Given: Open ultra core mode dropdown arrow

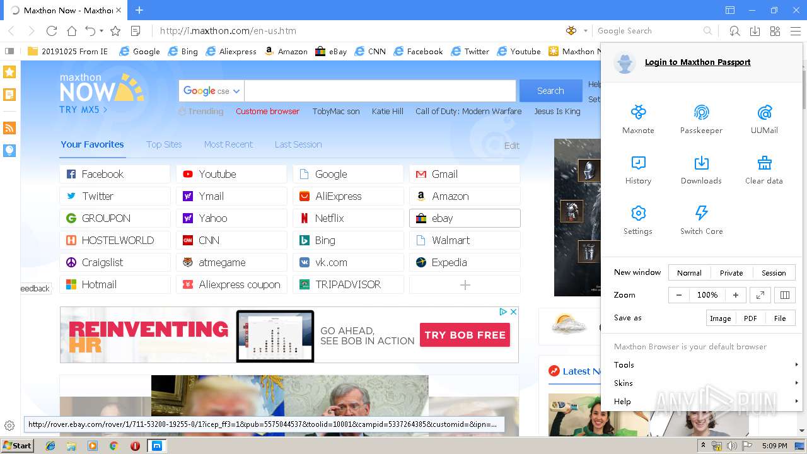Looking at the screenshot, I should click(586, 31).
